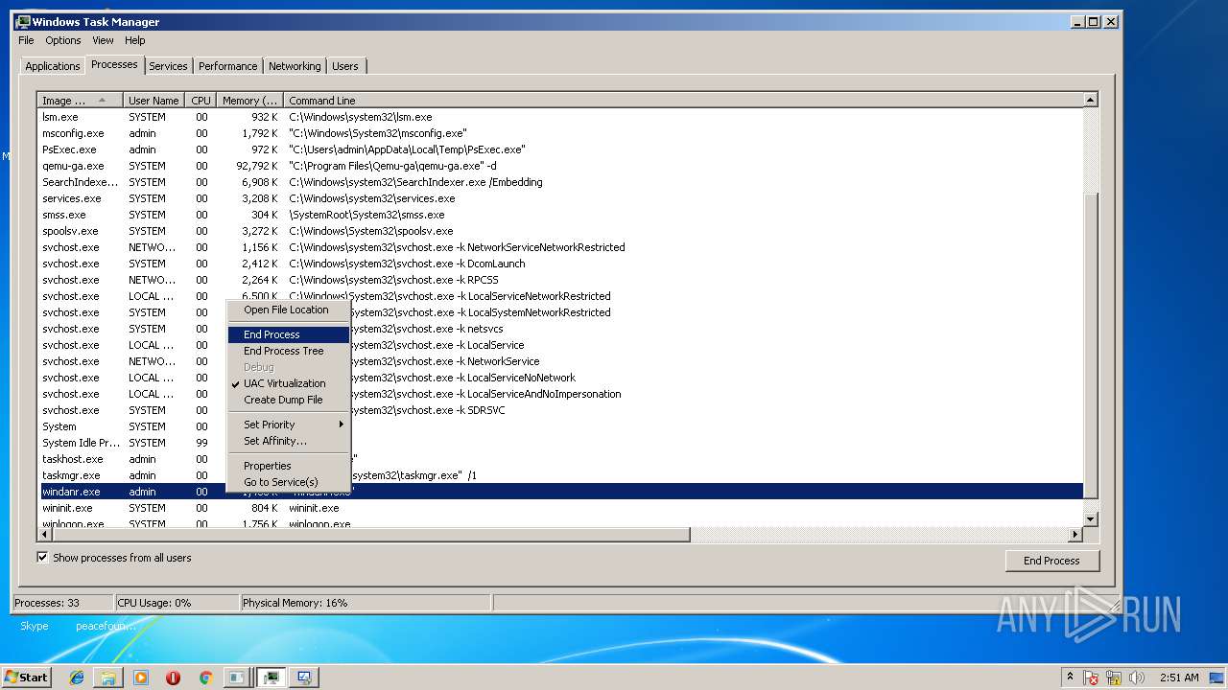This screenshot has width=1228, height=690.
Task: Switch to Services tab
Action: 168,66
